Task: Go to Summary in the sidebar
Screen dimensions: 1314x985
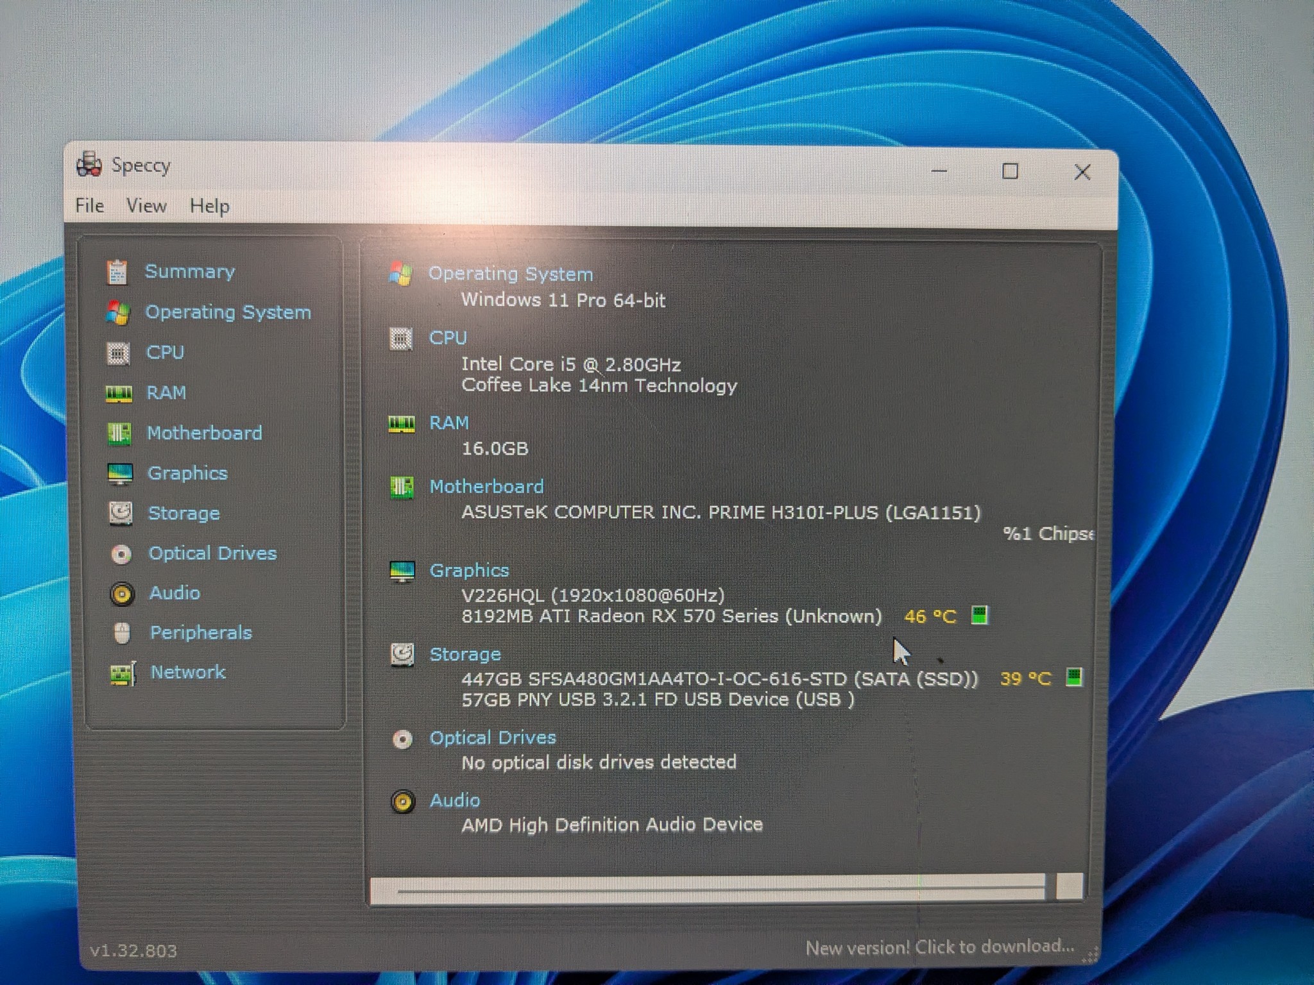Action: pos(190,272)
